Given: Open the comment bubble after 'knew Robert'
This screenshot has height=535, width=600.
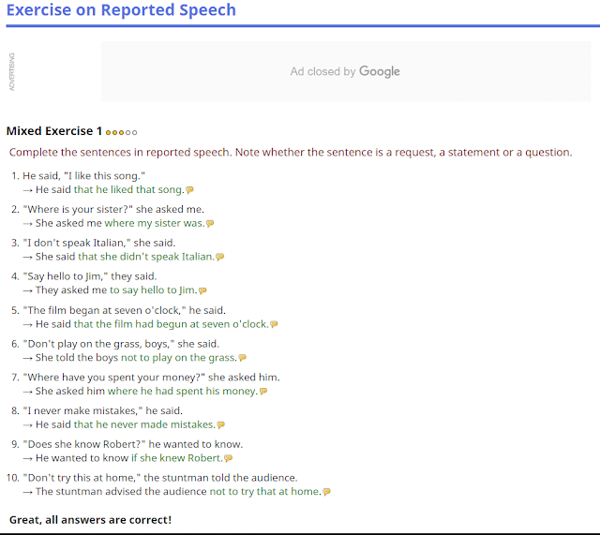Looking at the screenshot, I should point(229,458).
